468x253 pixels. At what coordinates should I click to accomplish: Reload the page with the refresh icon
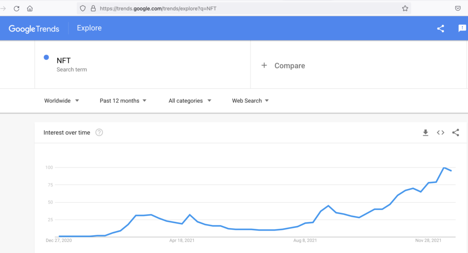click(16, 8)
